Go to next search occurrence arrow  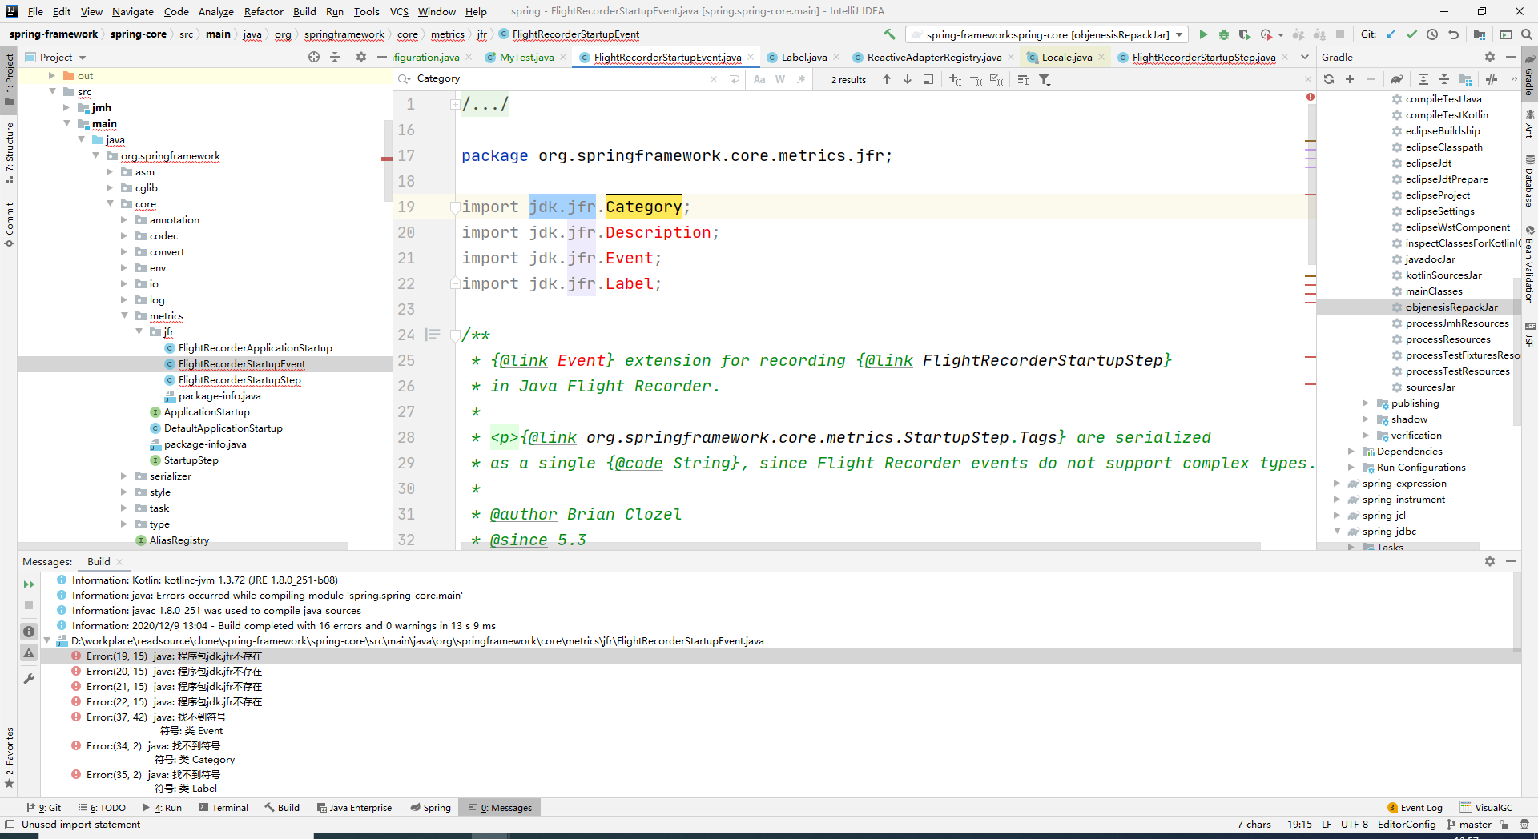[908, 79]
